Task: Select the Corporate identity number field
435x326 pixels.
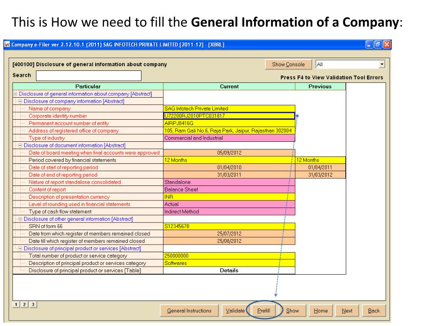Action: pos(229,116)
